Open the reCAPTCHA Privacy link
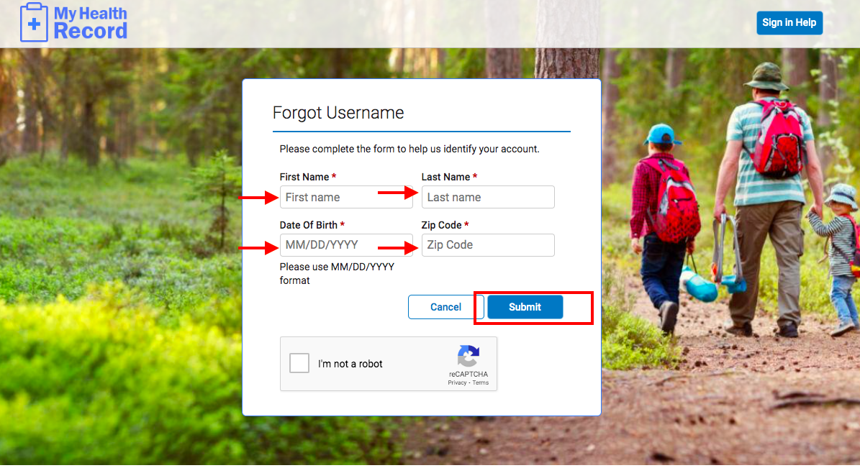The image size is (860, 468). (457, 382)
